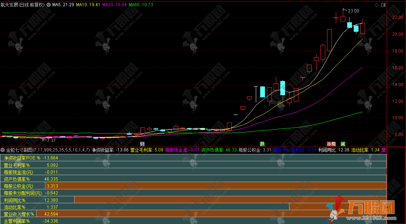The width and height of the screenshot is (406, 224).
Task: Click the green MA60 indicator label
Action: [x=141, y=5]
